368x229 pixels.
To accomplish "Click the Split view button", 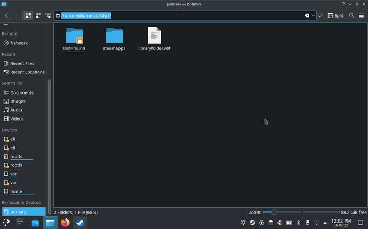I will pos(335,15).
